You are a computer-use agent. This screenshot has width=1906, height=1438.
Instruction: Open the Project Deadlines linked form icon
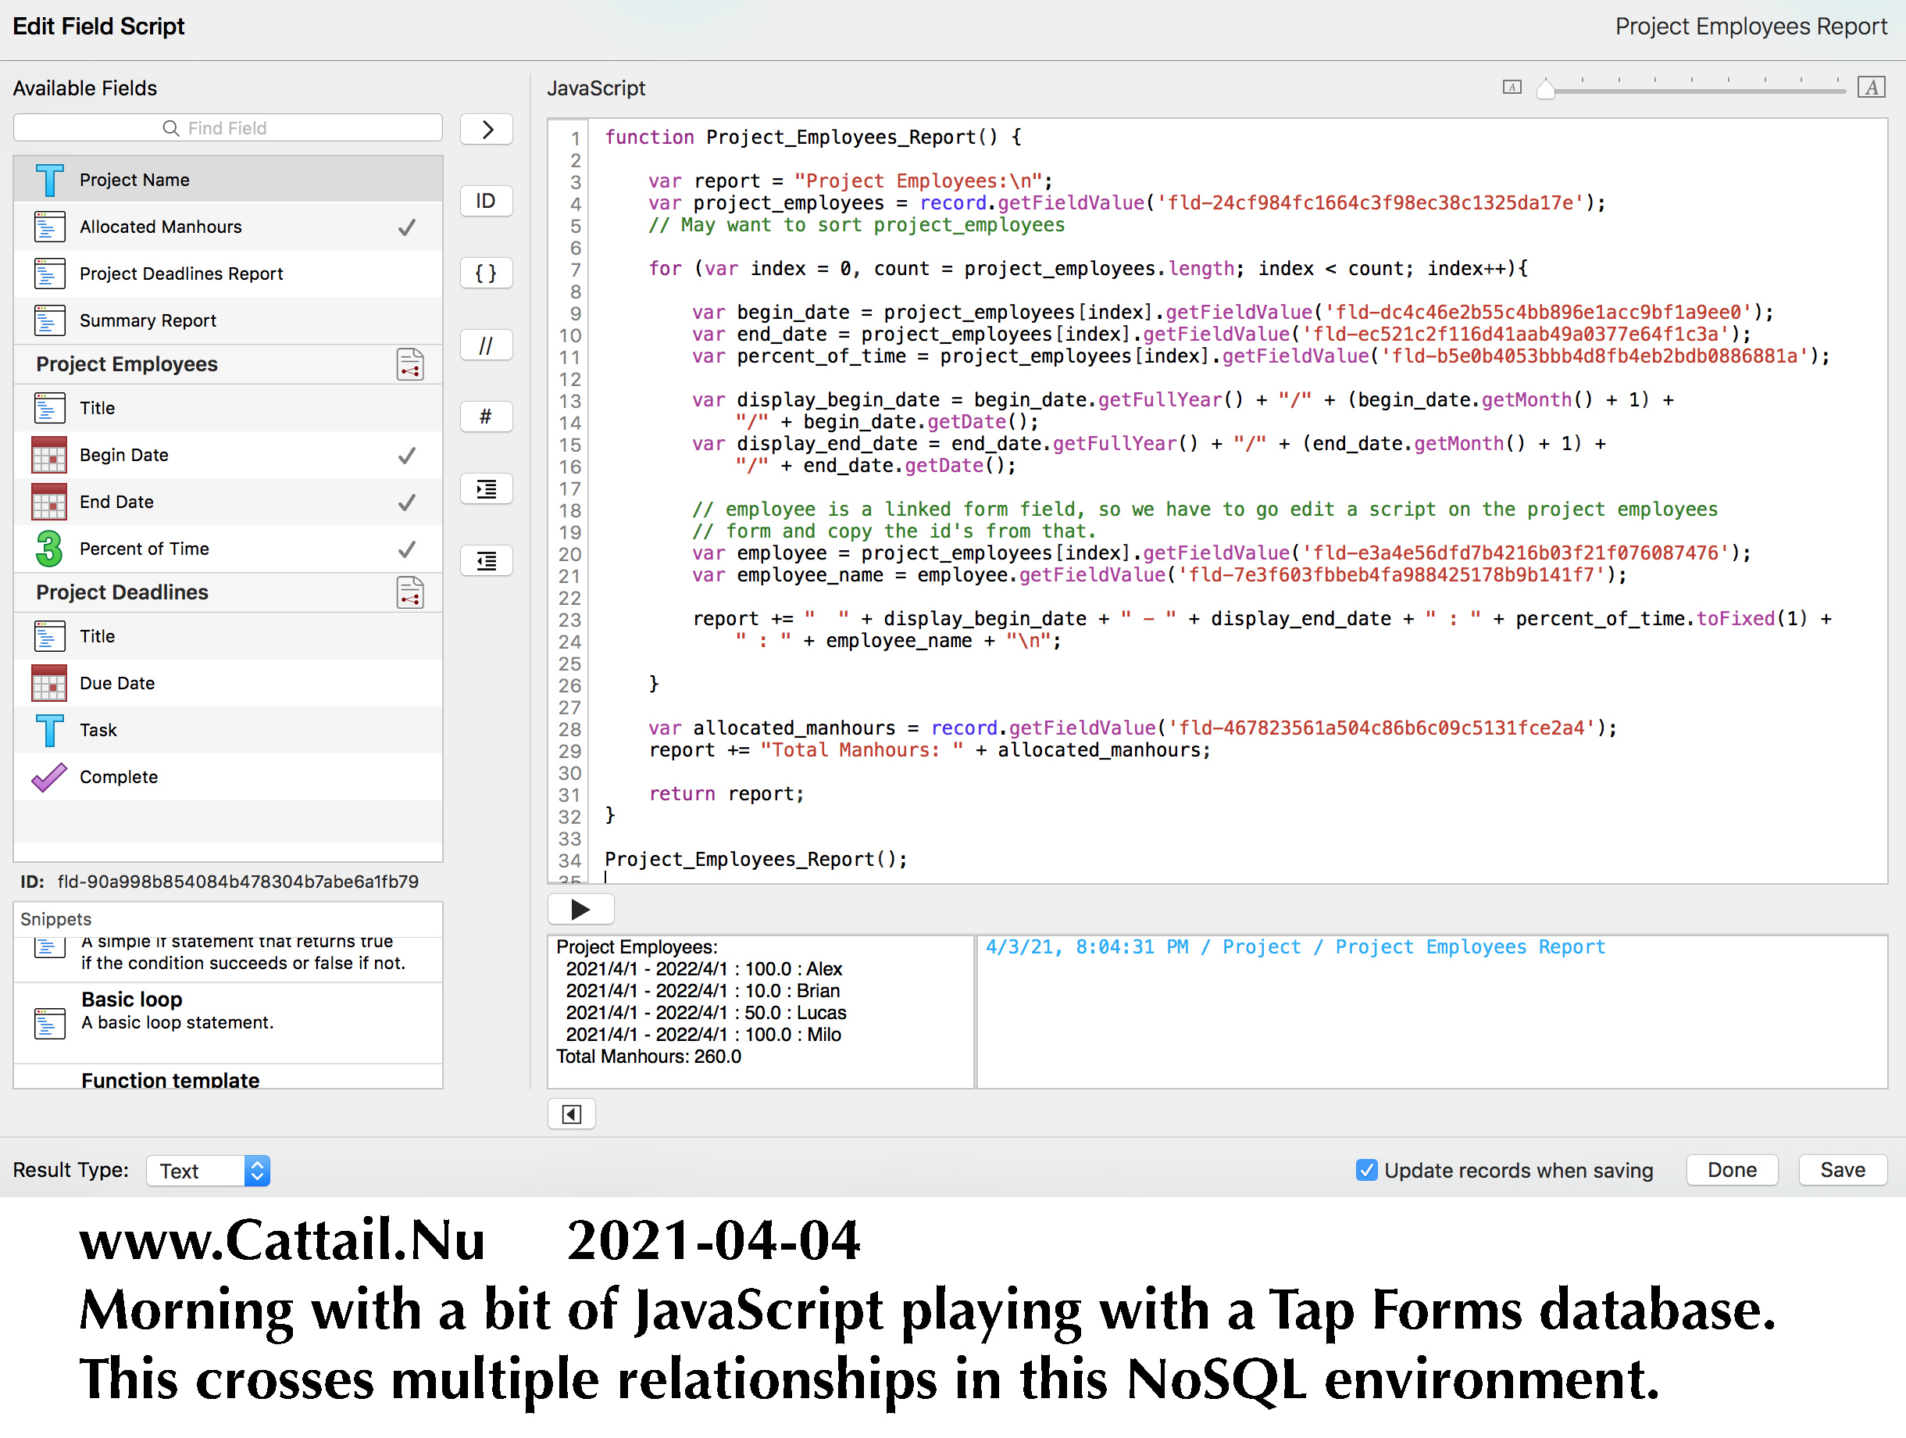coord(410,593)
